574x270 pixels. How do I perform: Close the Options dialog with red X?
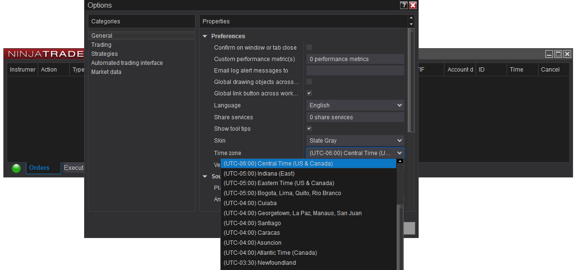(413, 5)
